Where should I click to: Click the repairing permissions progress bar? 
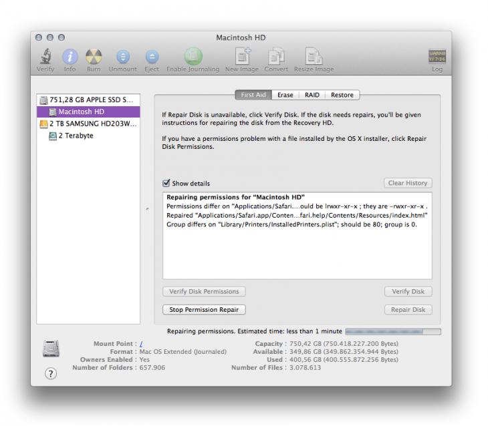pos(393,331)
